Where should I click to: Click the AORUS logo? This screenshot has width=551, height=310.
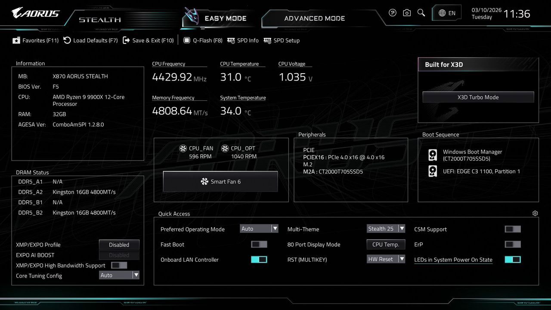click(x=36, y=13)
